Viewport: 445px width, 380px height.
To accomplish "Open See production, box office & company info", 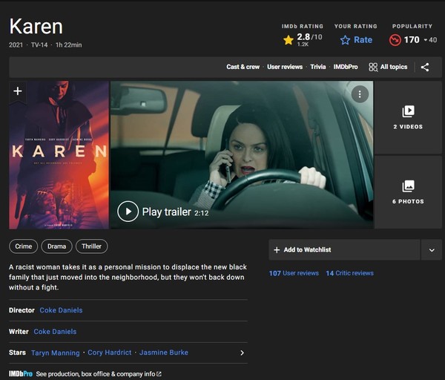I will pos(96,374).
